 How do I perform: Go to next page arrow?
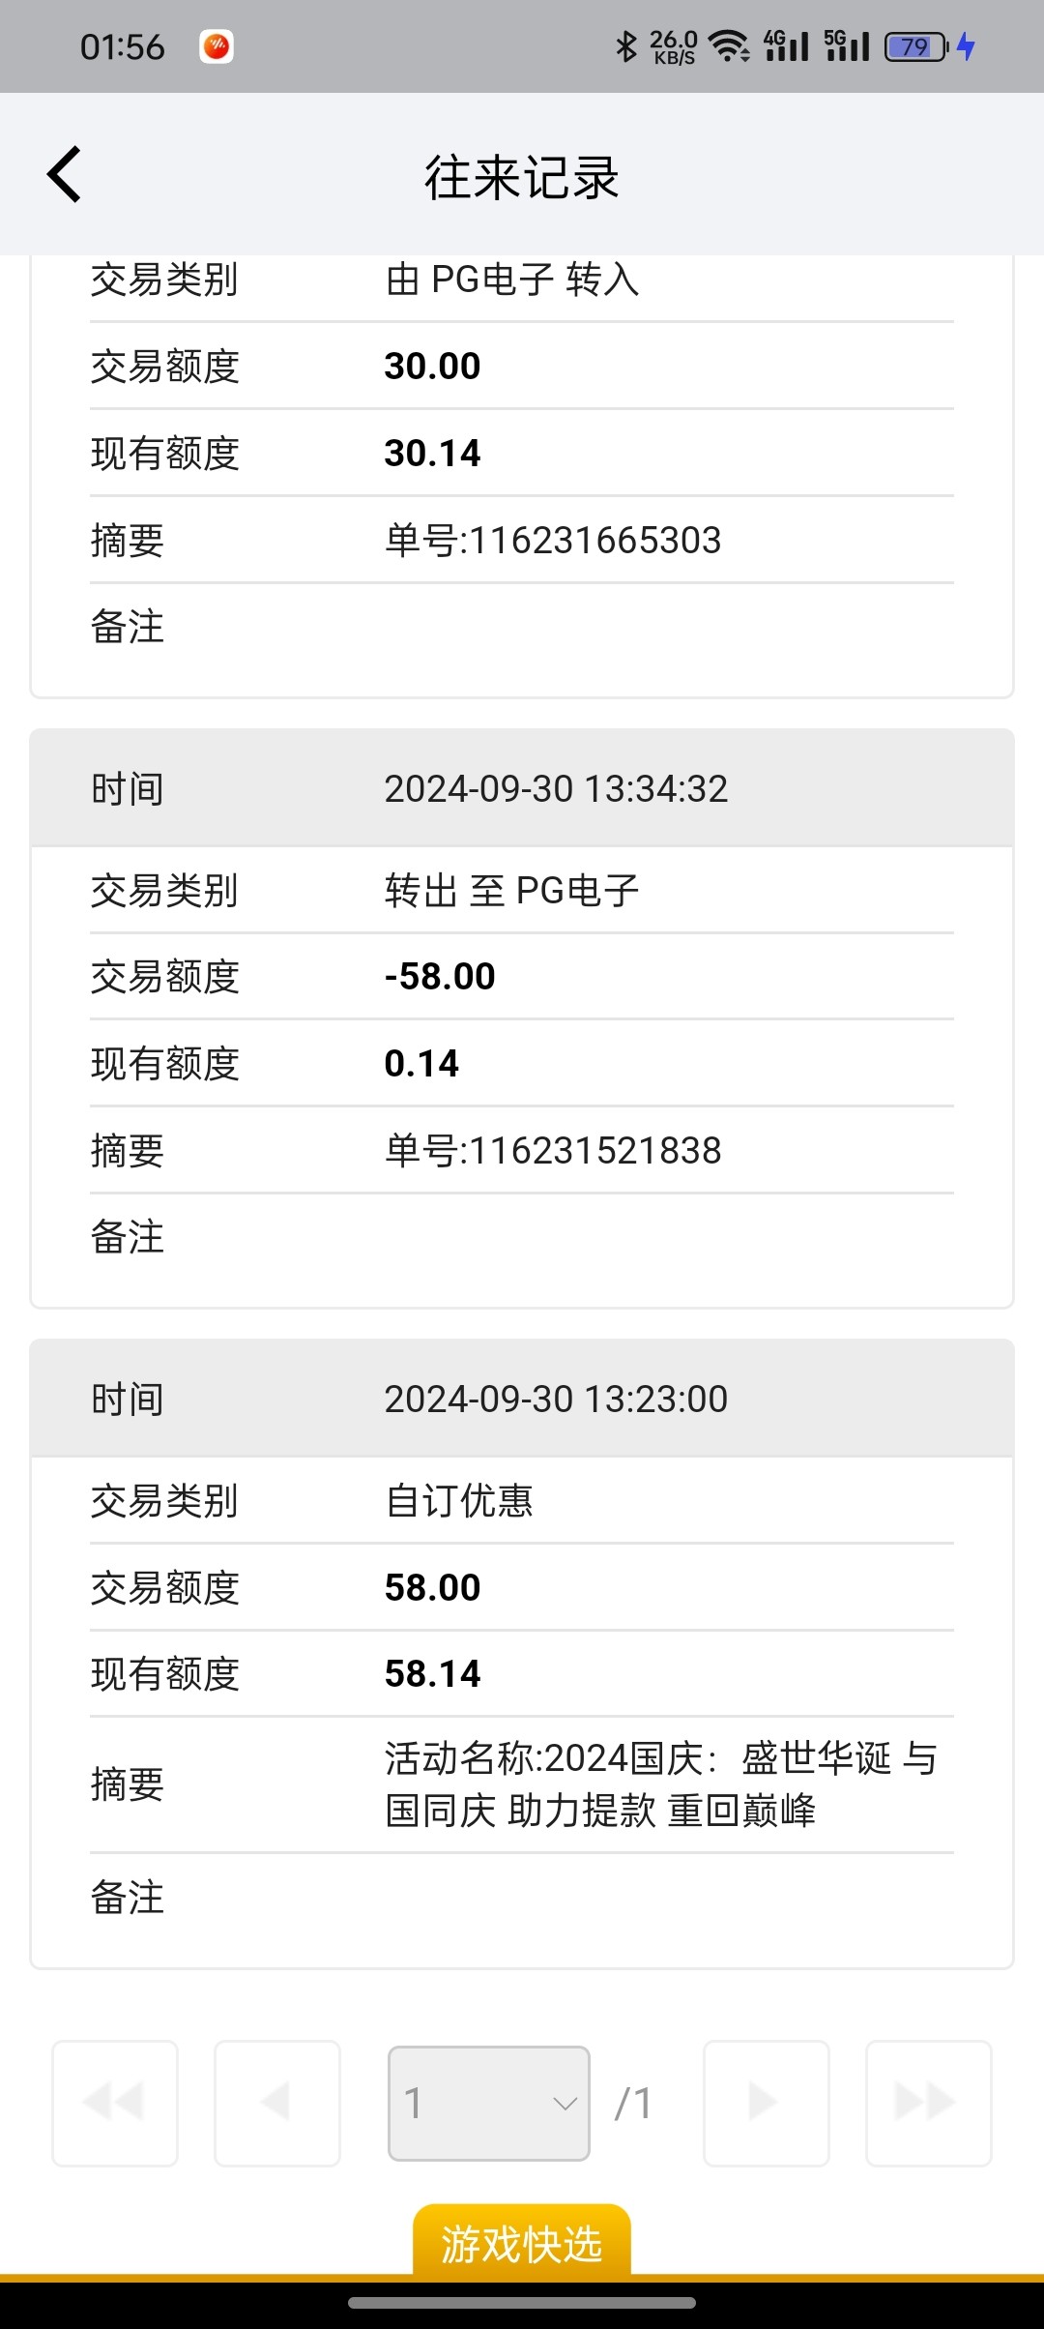coord(766,2103)
